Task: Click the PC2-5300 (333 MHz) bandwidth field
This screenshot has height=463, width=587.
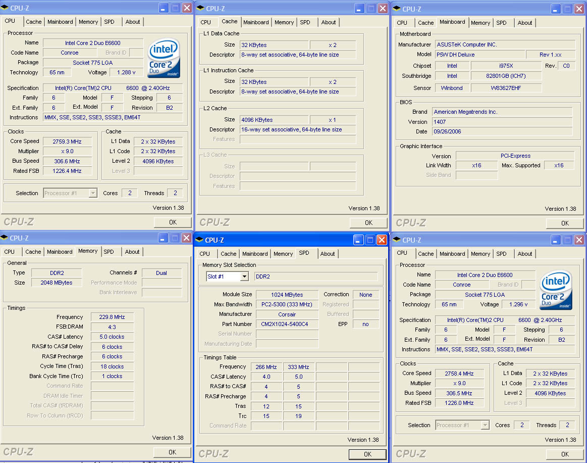Action: 287,304
